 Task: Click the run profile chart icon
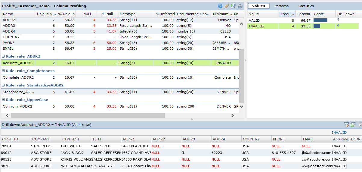click(233, 6)
